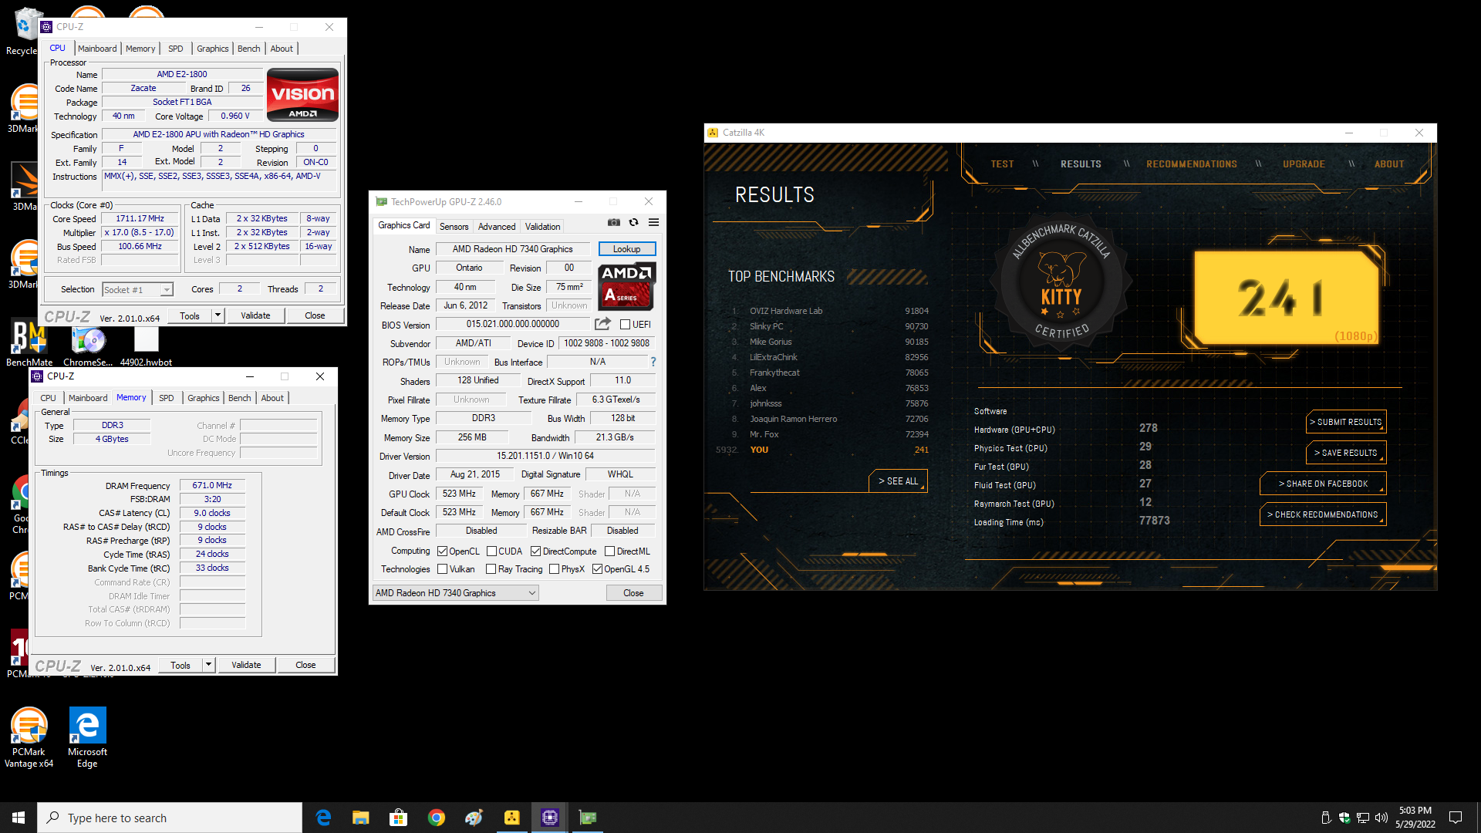Viewport: 1481px width, 833px height.
Task: Toggle the CUDA checkbox
Action: pos(491,551)
